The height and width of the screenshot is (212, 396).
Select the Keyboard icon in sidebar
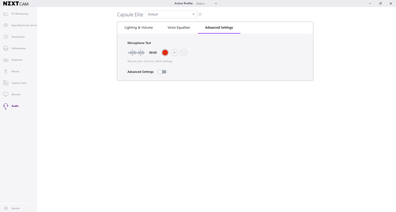pos(6,60)
